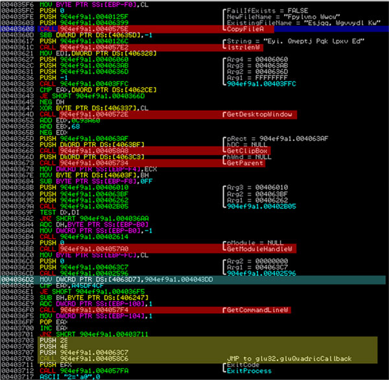Click the lstrlenW comment label
The image size is (389, 380).
243,47
